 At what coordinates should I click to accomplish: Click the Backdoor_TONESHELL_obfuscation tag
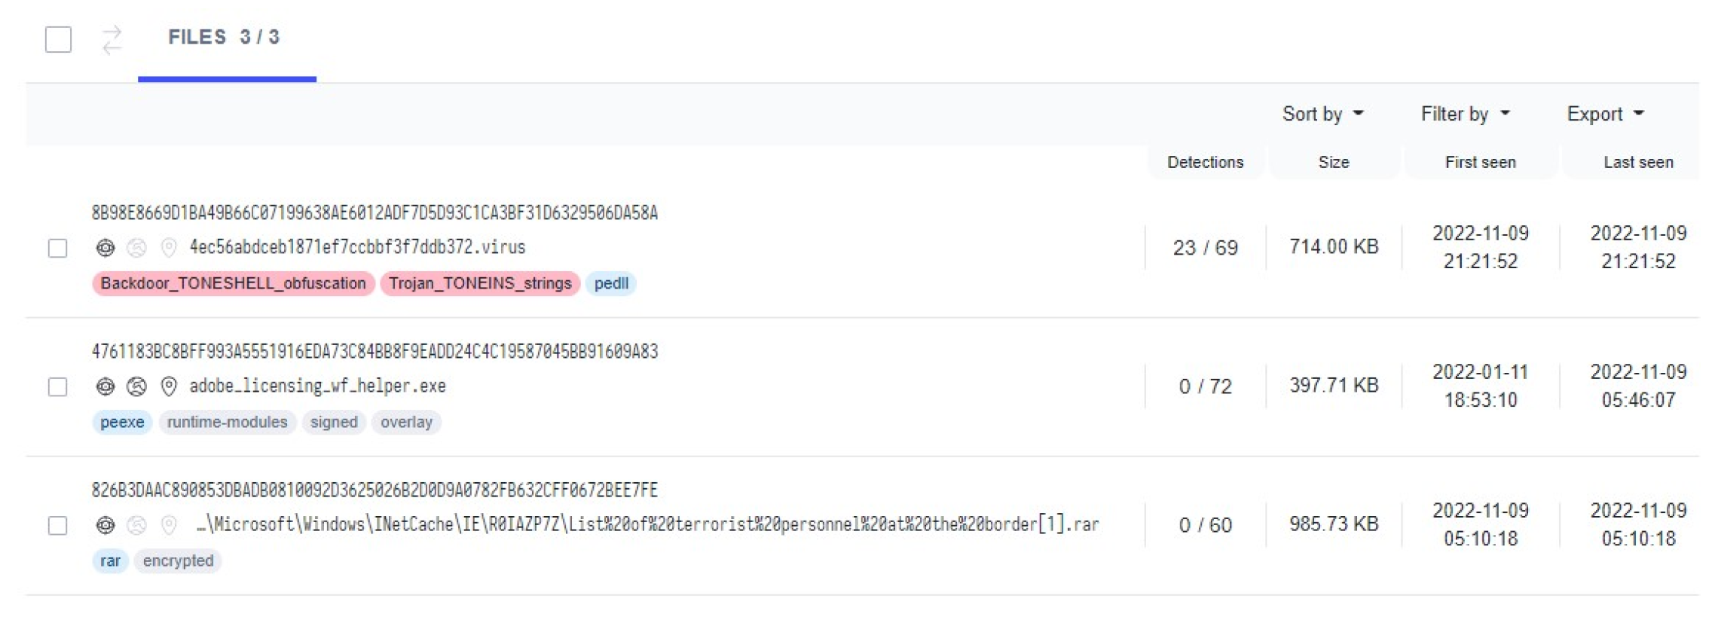tap(233, 283)
